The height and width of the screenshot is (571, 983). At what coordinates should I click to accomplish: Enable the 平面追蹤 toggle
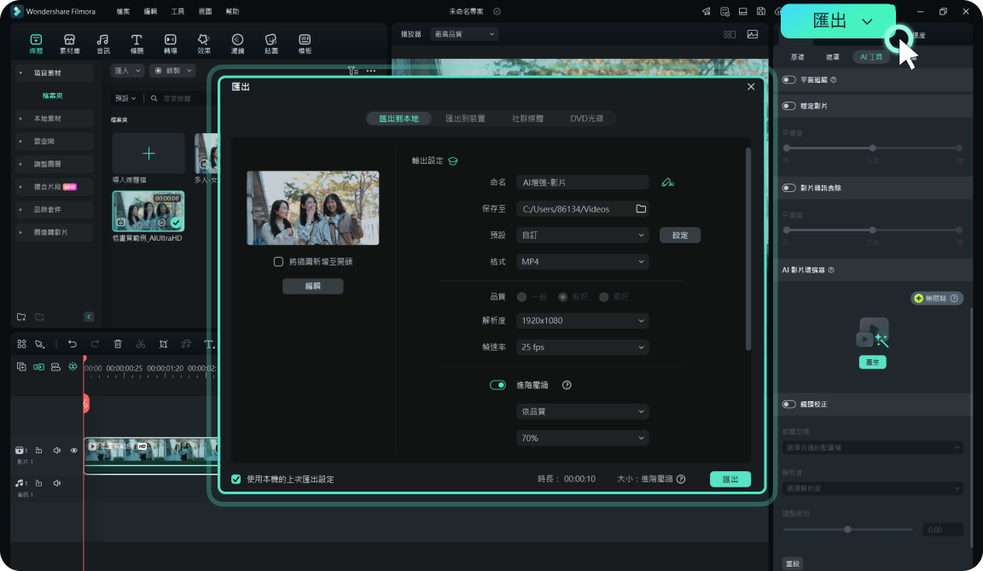point(788,79)
